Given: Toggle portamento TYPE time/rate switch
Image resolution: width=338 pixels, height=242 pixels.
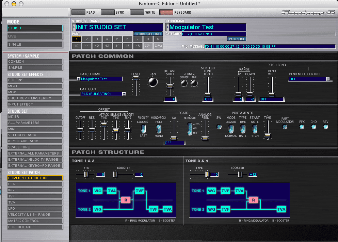Looking at the screenshot, I should click(242, 129).
